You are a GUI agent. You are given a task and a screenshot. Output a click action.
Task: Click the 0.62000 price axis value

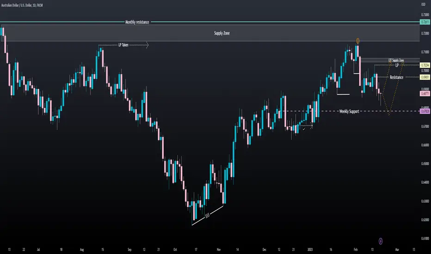click(x=425, y=220)
